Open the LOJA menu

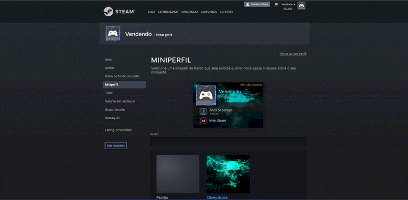151,12
